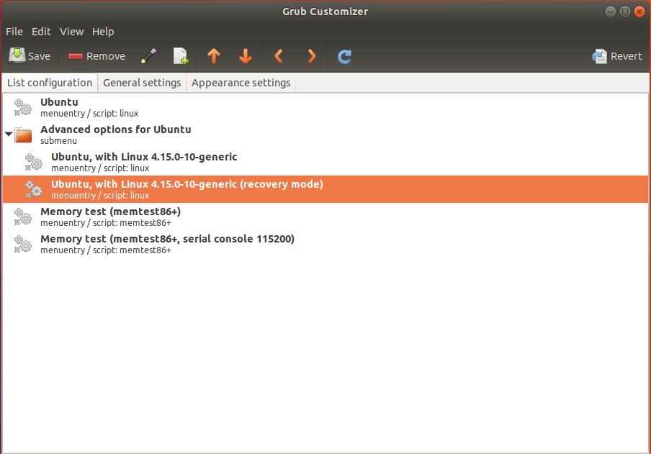
Task: Click the left arrow to un-indent entry
Action: (x=279, y=56)
